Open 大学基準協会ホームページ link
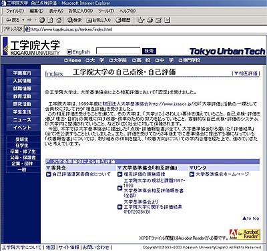Screen dimensions: 267x251 222,174
